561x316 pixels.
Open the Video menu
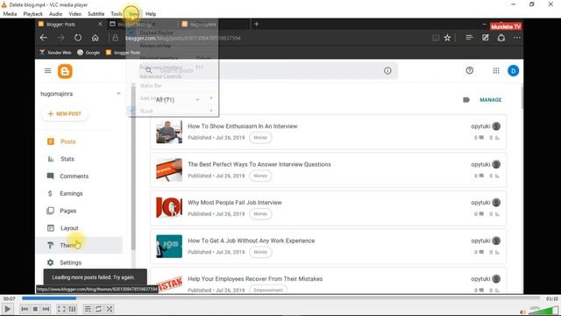coord(75,14)
